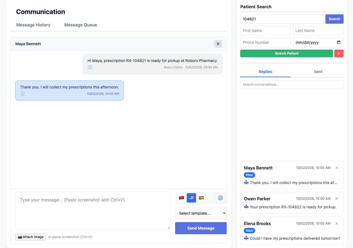Clear patient search with red X button
This screenshot has width=353, height=248.
(339, 53)
